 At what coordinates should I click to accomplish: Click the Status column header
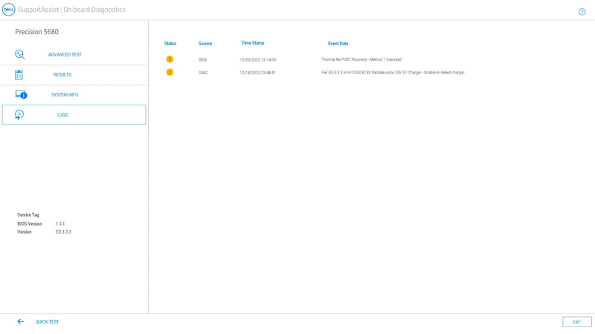[x=170, y=44]
